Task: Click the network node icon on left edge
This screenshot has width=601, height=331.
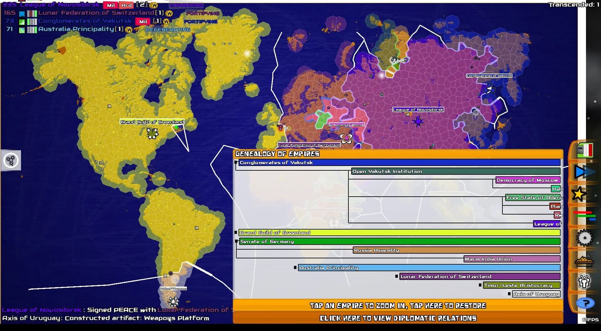Action: pos(11,160)
